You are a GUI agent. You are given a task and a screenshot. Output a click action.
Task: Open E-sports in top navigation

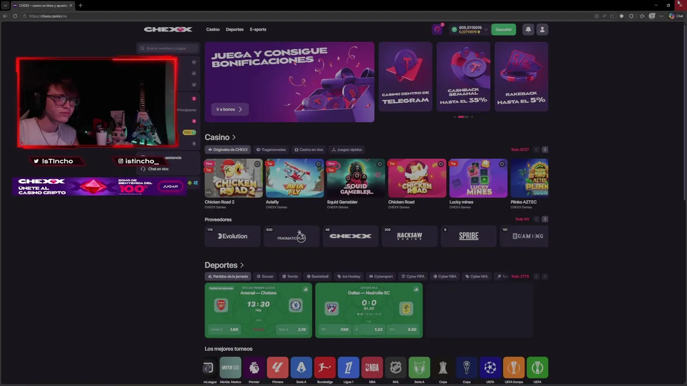tap(258, 29)
